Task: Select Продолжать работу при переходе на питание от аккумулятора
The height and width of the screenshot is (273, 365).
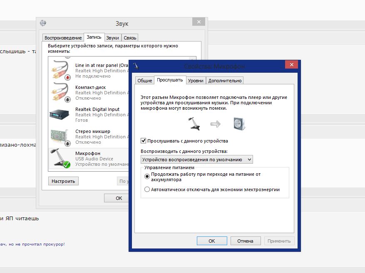Action: click(x=147, y=176)
